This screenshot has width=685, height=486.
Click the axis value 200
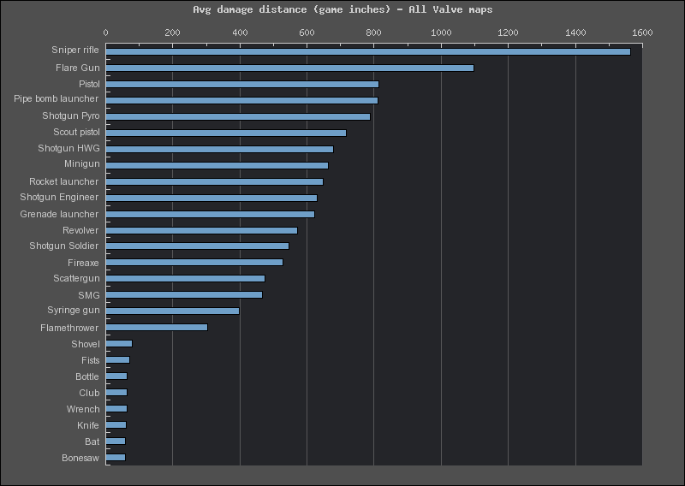click(x=173, y=33)
